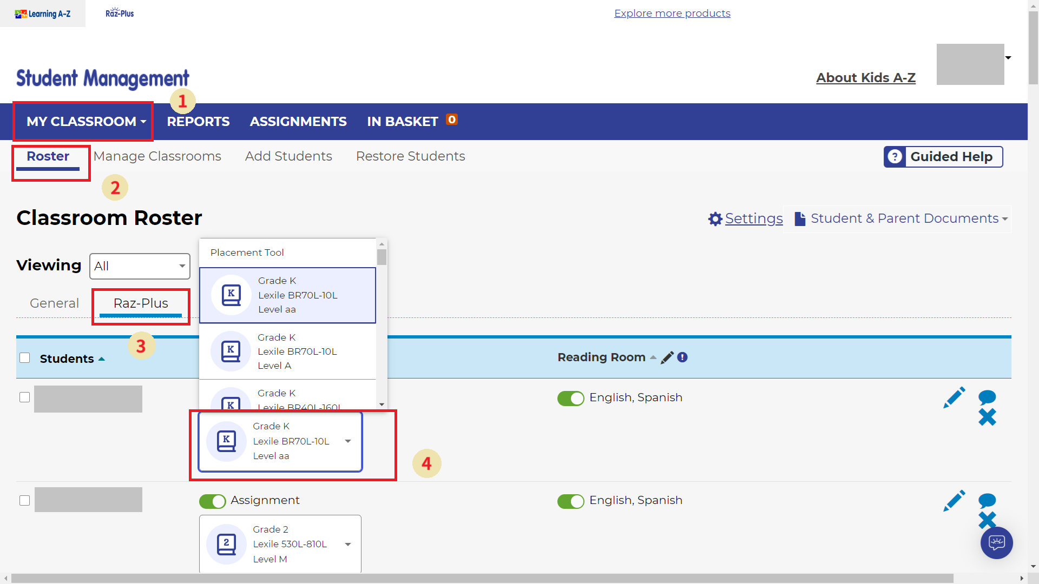Click the Guided Help button
Screen dimensions: 1039x584
(x=943, y=157)
